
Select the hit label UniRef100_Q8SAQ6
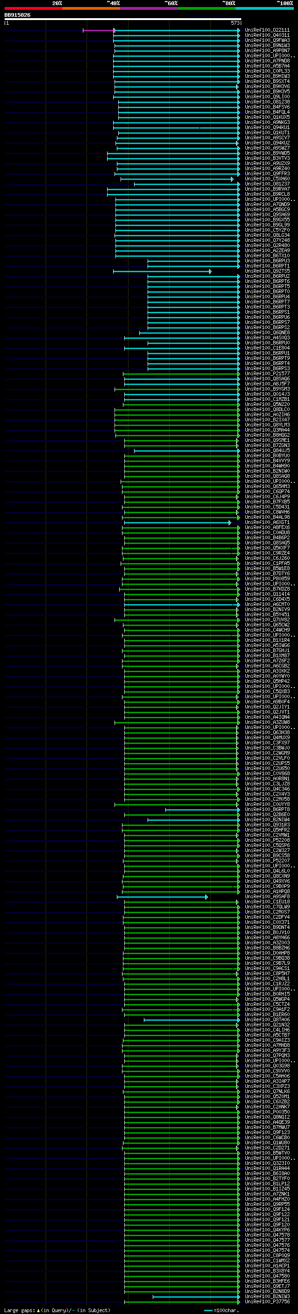point(267,379)
